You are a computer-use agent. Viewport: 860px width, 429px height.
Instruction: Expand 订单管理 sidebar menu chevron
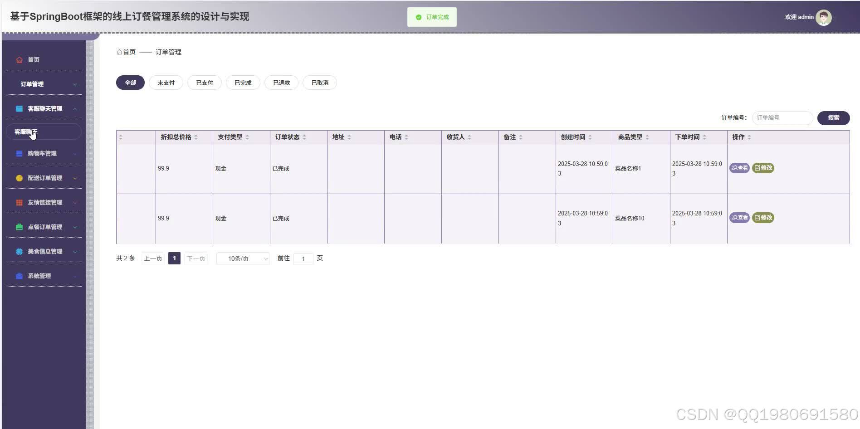coord(75,85)
